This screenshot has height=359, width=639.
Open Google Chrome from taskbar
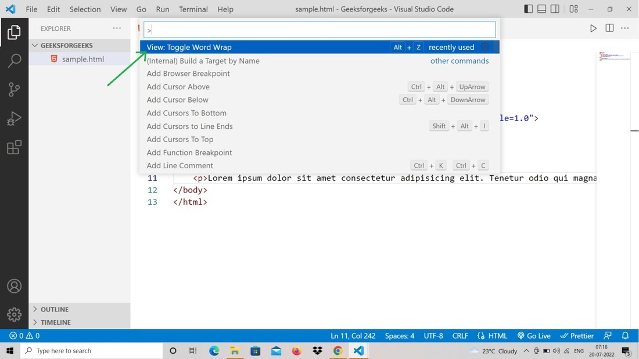click(x=338, y=350)
